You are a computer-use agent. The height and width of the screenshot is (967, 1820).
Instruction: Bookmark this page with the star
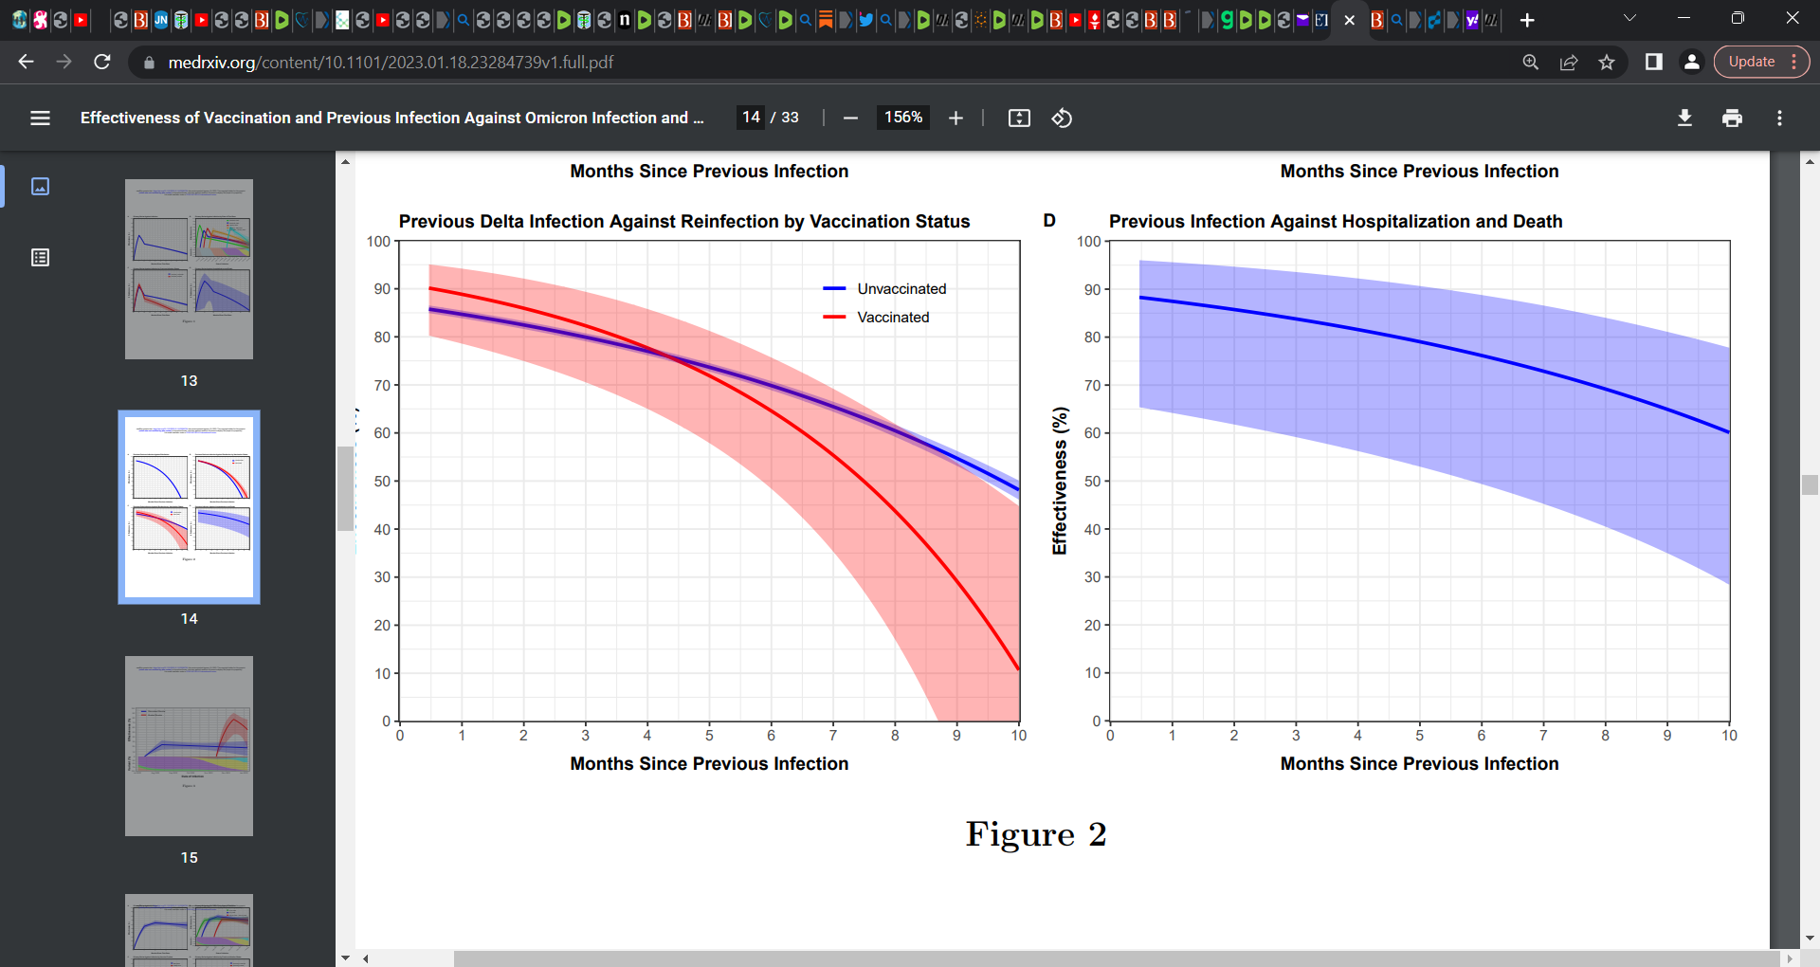click(x=1607, y=62)
